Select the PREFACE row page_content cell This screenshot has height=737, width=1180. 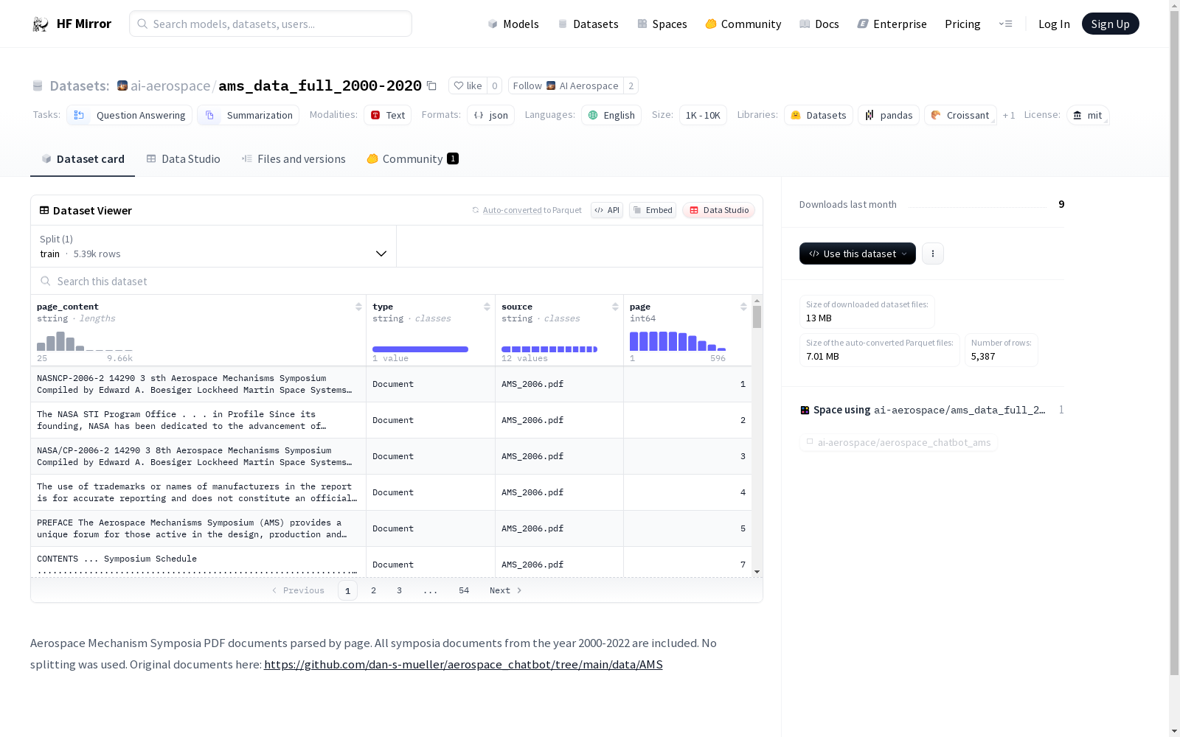click(x=198, y=528)
